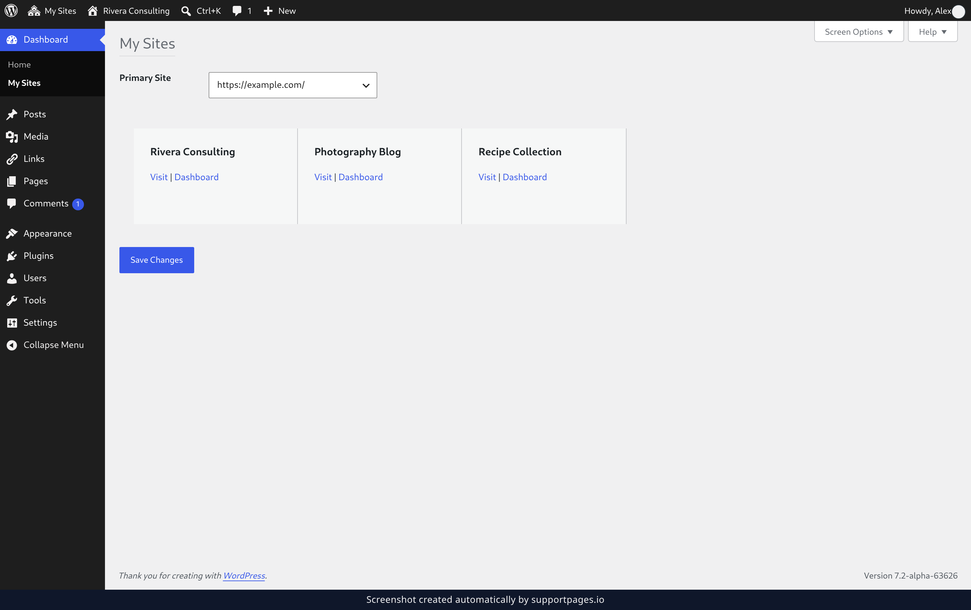Click the Dashboard gauge icon in the sidebar
The width and height of the screenshot is (971, 610).
pyautogui.click(x=12, y=39)
